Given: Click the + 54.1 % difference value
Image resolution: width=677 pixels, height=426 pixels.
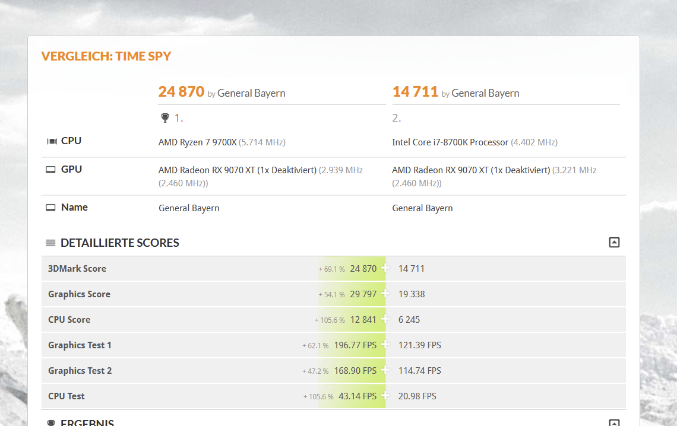Looking at the screenshot, I should (331, 294).
